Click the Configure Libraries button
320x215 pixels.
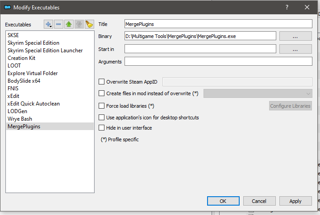coord(291,106)
